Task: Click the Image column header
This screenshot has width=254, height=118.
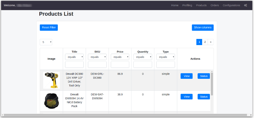Action: [51, 59]
